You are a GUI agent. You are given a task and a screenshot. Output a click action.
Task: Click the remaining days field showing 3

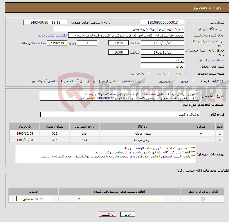click(x=87, y=43)
